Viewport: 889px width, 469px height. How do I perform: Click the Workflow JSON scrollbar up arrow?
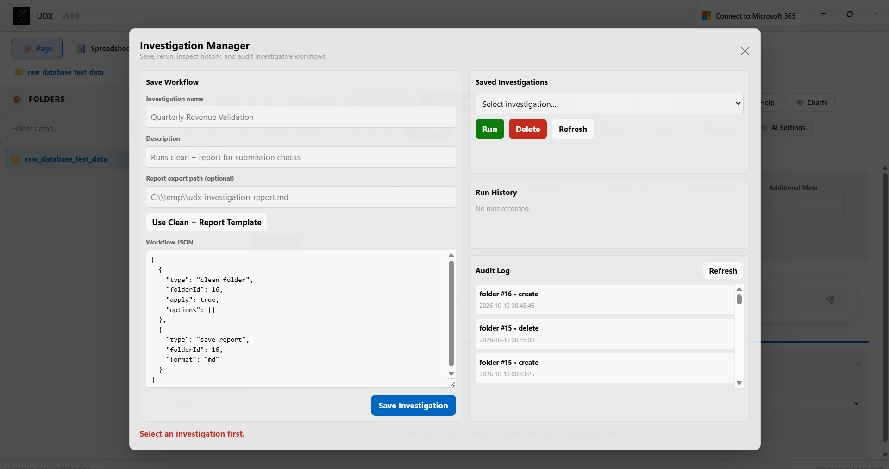(x=451, y=256)
